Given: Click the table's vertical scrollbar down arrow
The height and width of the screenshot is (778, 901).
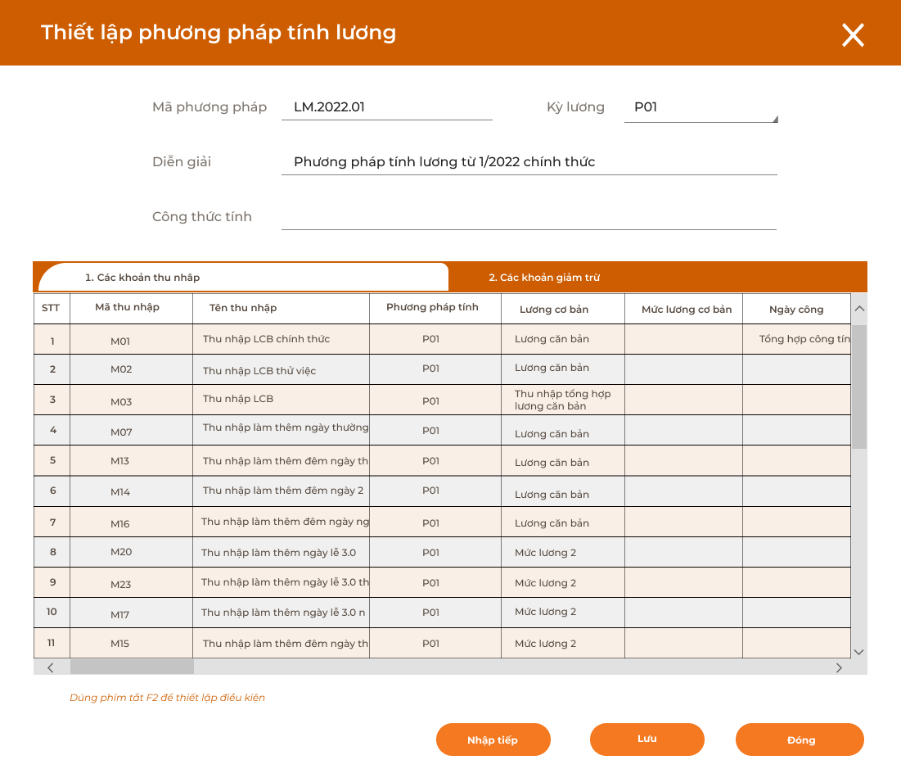Looking at the screenshot, I should click(x=859, y=650).
